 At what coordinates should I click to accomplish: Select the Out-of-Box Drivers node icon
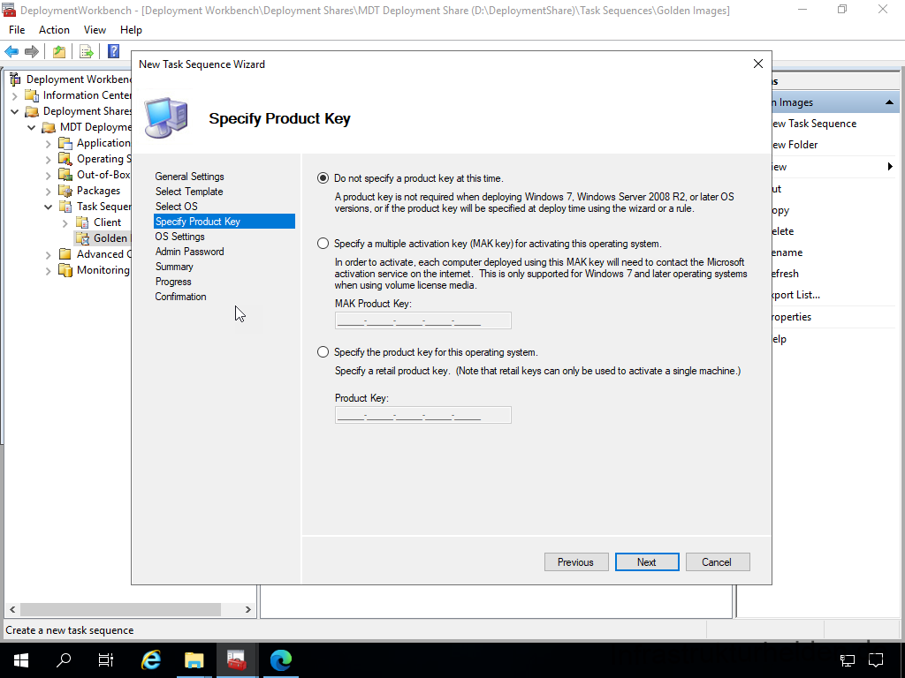pos(65,175)
